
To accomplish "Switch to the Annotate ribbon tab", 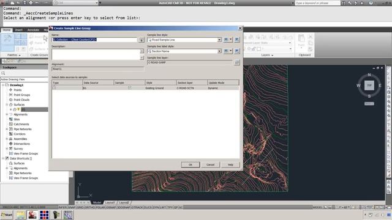I will [33, 30].
